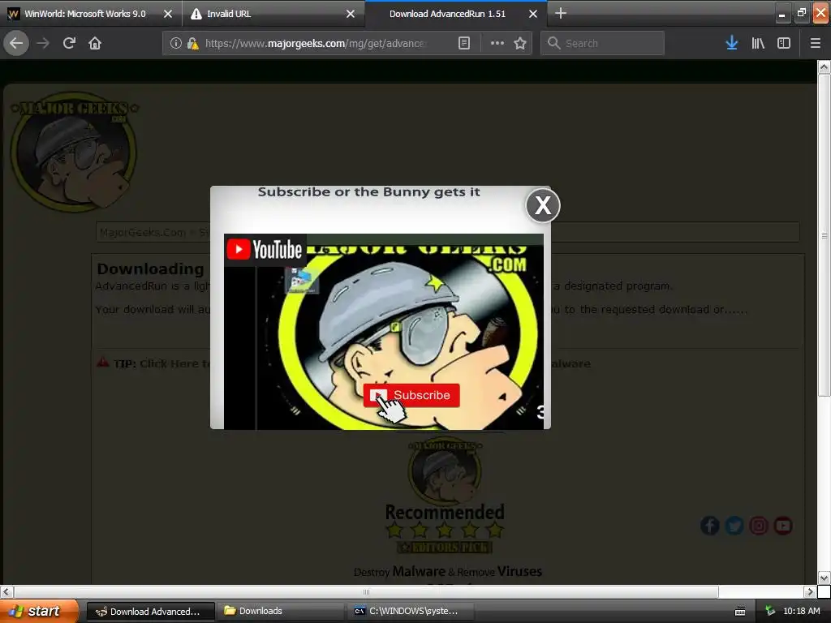Open the YouTube social icon
Image resolution: width=831 pixels, height=623 pixels.
click(x=783, y=526)
